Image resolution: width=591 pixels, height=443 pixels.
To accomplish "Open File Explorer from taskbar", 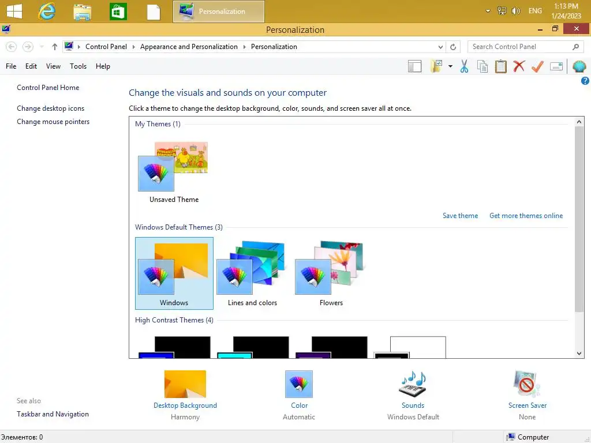I will click(82, 12).
